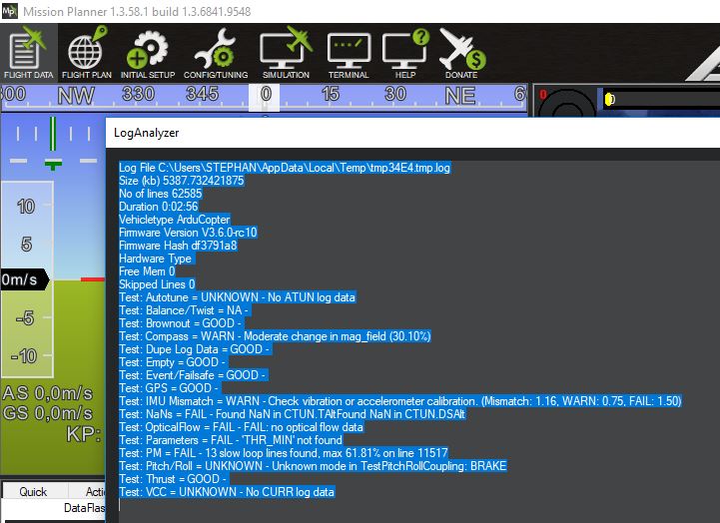The width and height of the screenshot is (720, 523).
Task: Switch to the Quick tab
Action: pyautogui.click(x=33, y=491)
